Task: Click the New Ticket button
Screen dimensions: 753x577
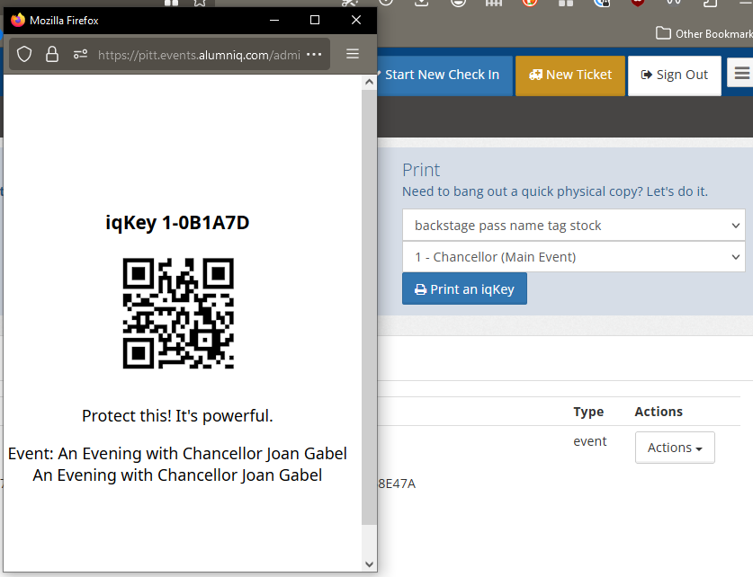Action: 570,75
